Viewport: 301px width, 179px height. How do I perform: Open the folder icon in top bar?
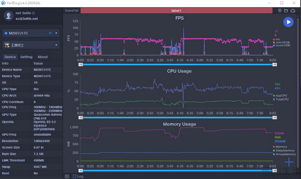286,10
